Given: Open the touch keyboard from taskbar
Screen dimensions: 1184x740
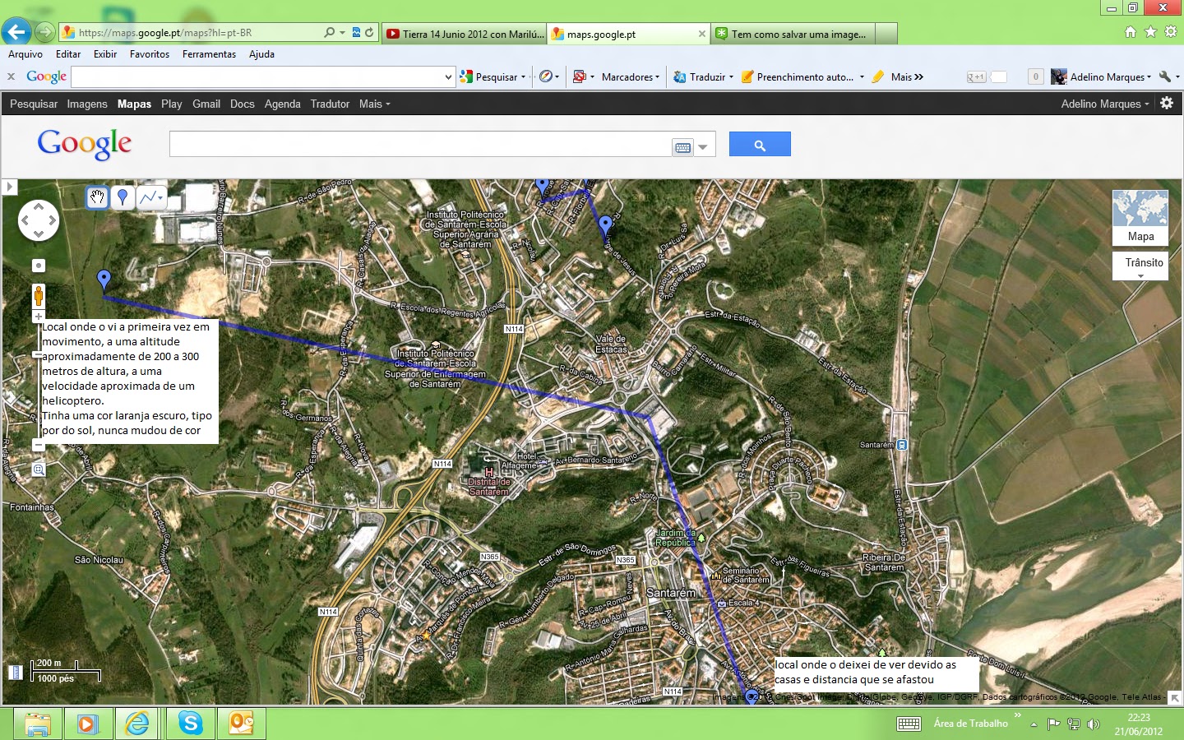Looking at the screenshot, I should (909, 724).
